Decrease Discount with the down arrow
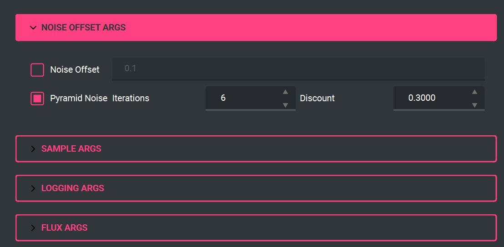Image resolution: width=504 pixels, height=247 pixels. tap(474, 105)
